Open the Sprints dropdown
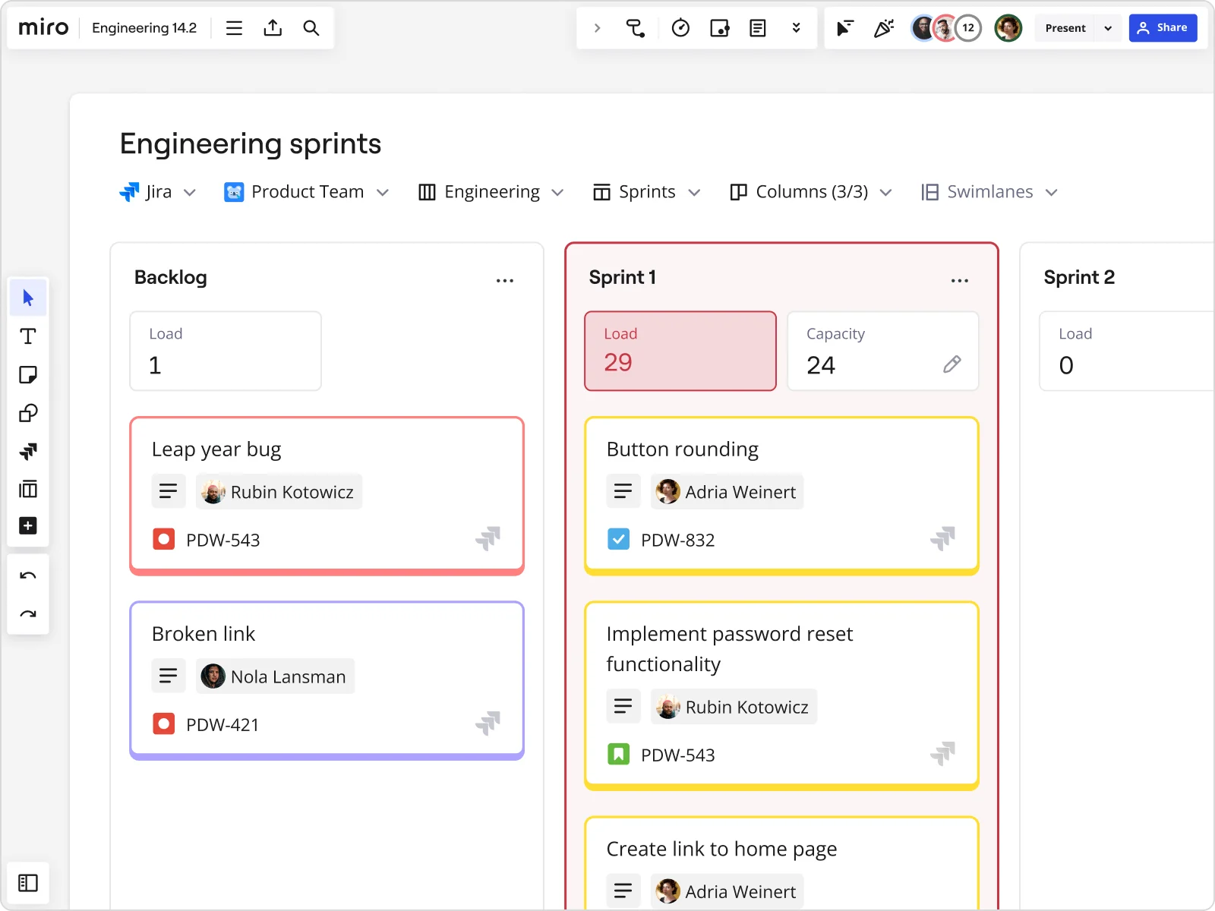The height and width of the screenshot is (911, 1215). pyautogui.click(x=647, y=192)
